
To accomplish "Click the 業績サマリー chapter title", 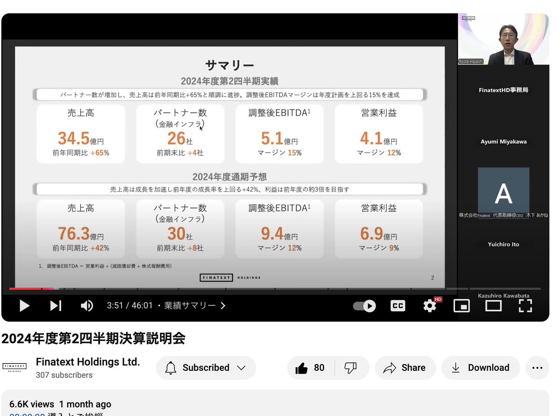I will pos(190,306).
